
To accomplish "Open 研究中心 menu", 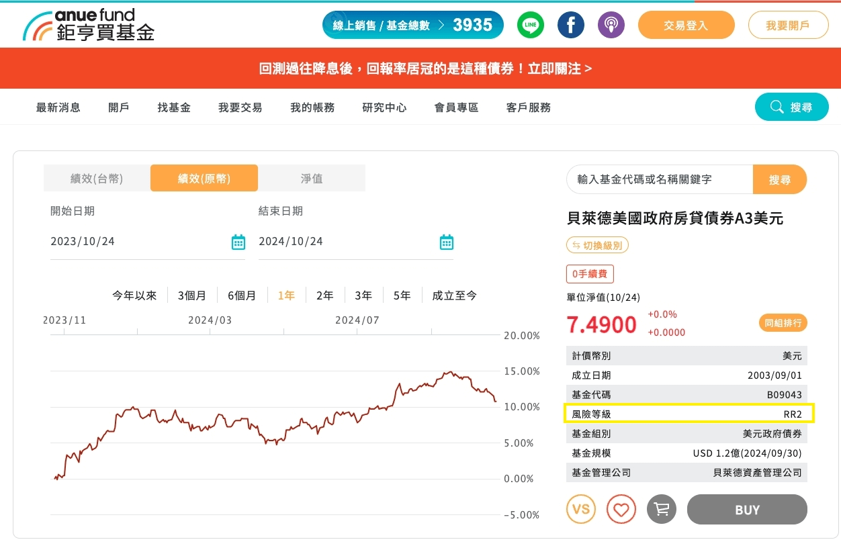I will coord(384,107).
